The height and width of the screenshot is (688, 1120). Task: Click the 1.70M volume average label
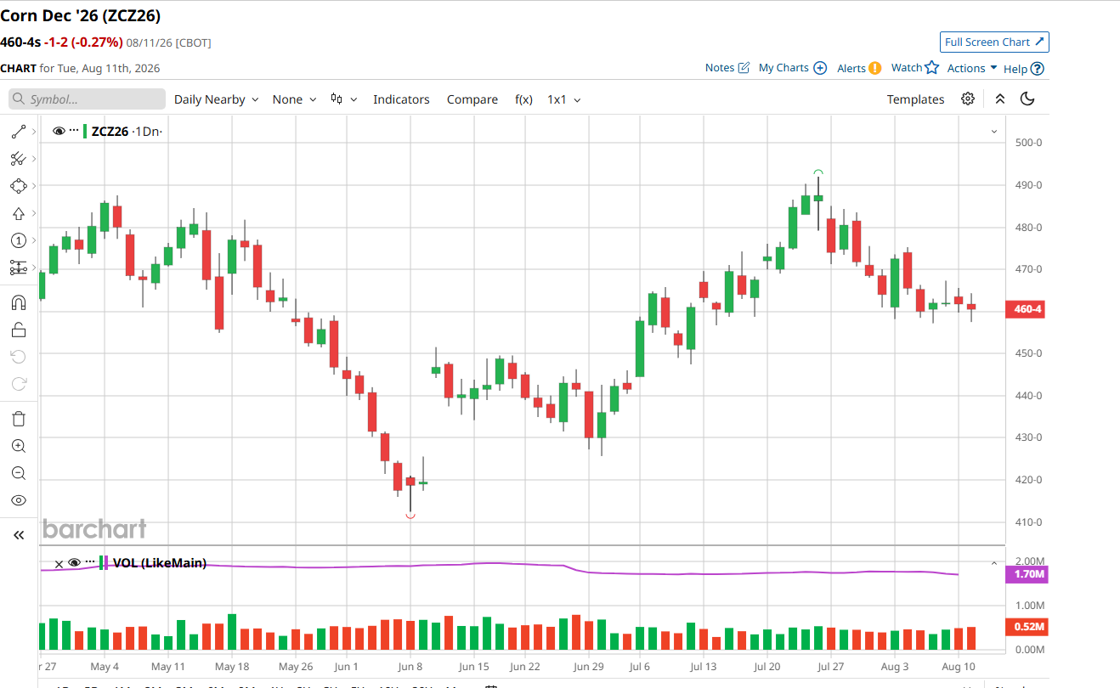(1027, 575)
